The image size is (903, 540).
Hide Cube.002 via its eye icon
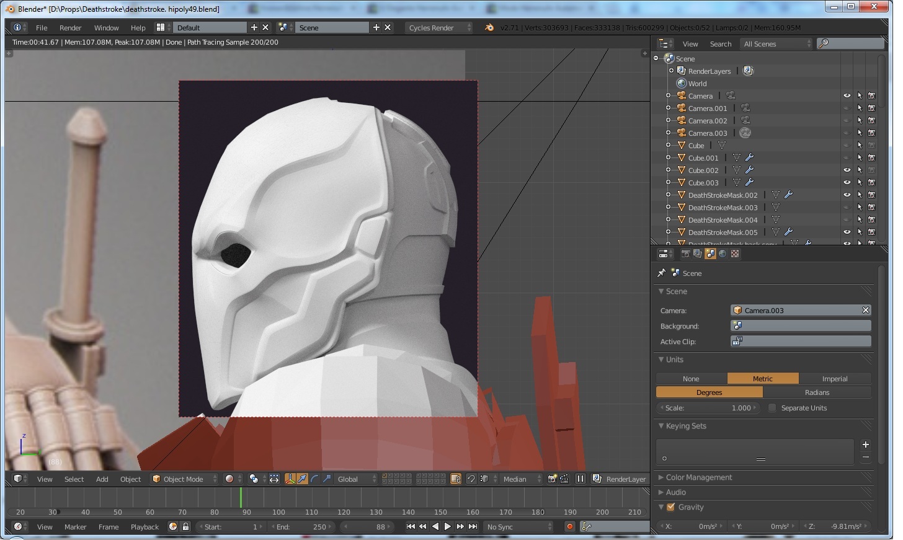point(847,170)
